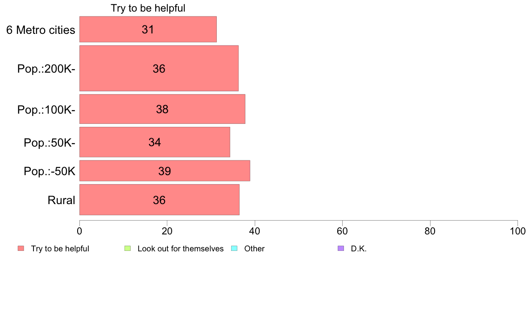Click the 40 tick label on the x-axis

255,231
